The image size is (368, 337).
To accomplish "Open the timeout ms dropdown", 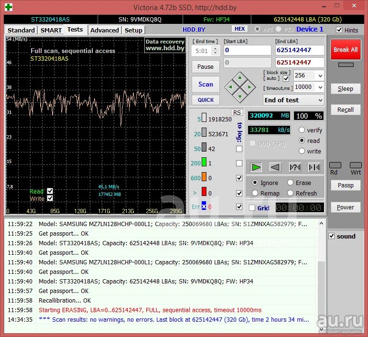I will [320, 87].
